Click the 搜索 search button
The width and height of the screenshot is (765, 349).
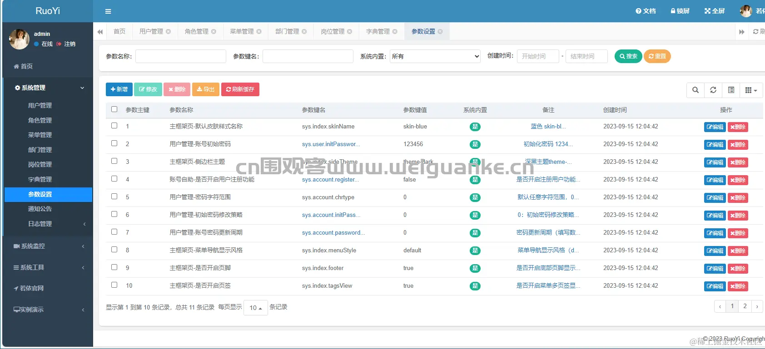coord(628,56)
